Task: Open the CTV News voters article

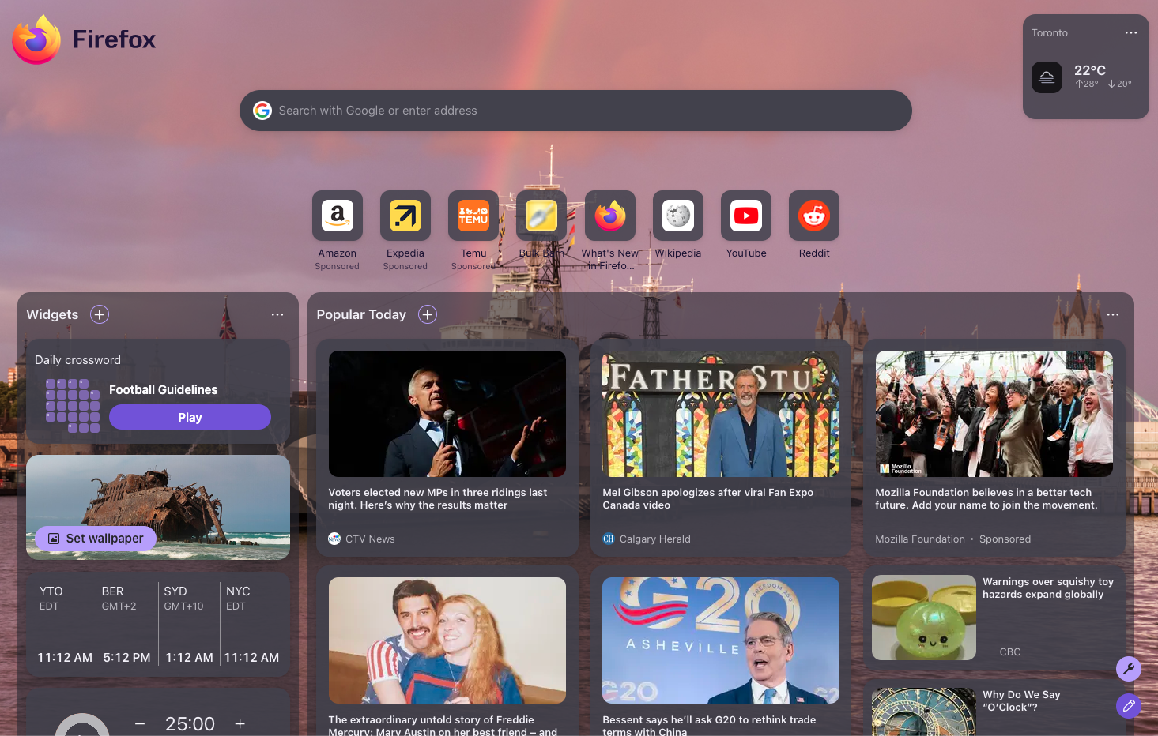Action: click(x=447, y=448)
